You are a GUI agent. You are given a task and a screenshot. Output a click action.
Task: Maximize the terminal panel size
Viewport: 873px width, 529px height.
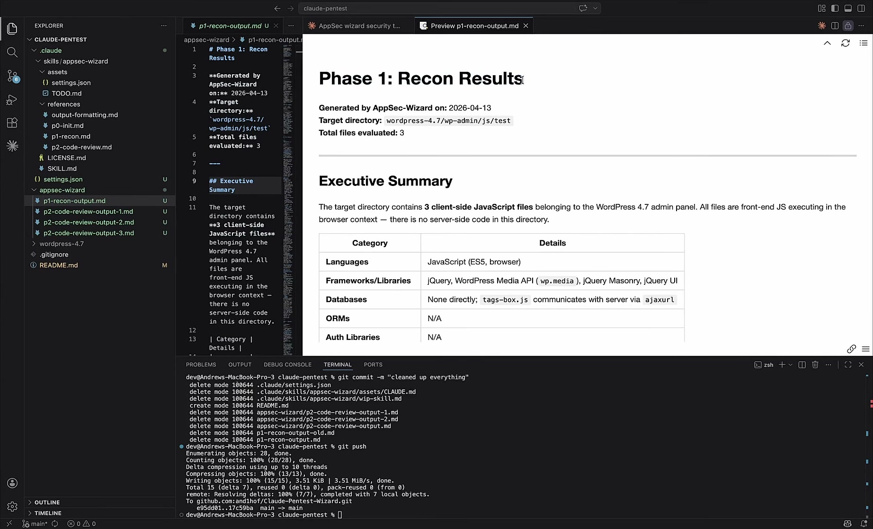[x=848, y=365]
